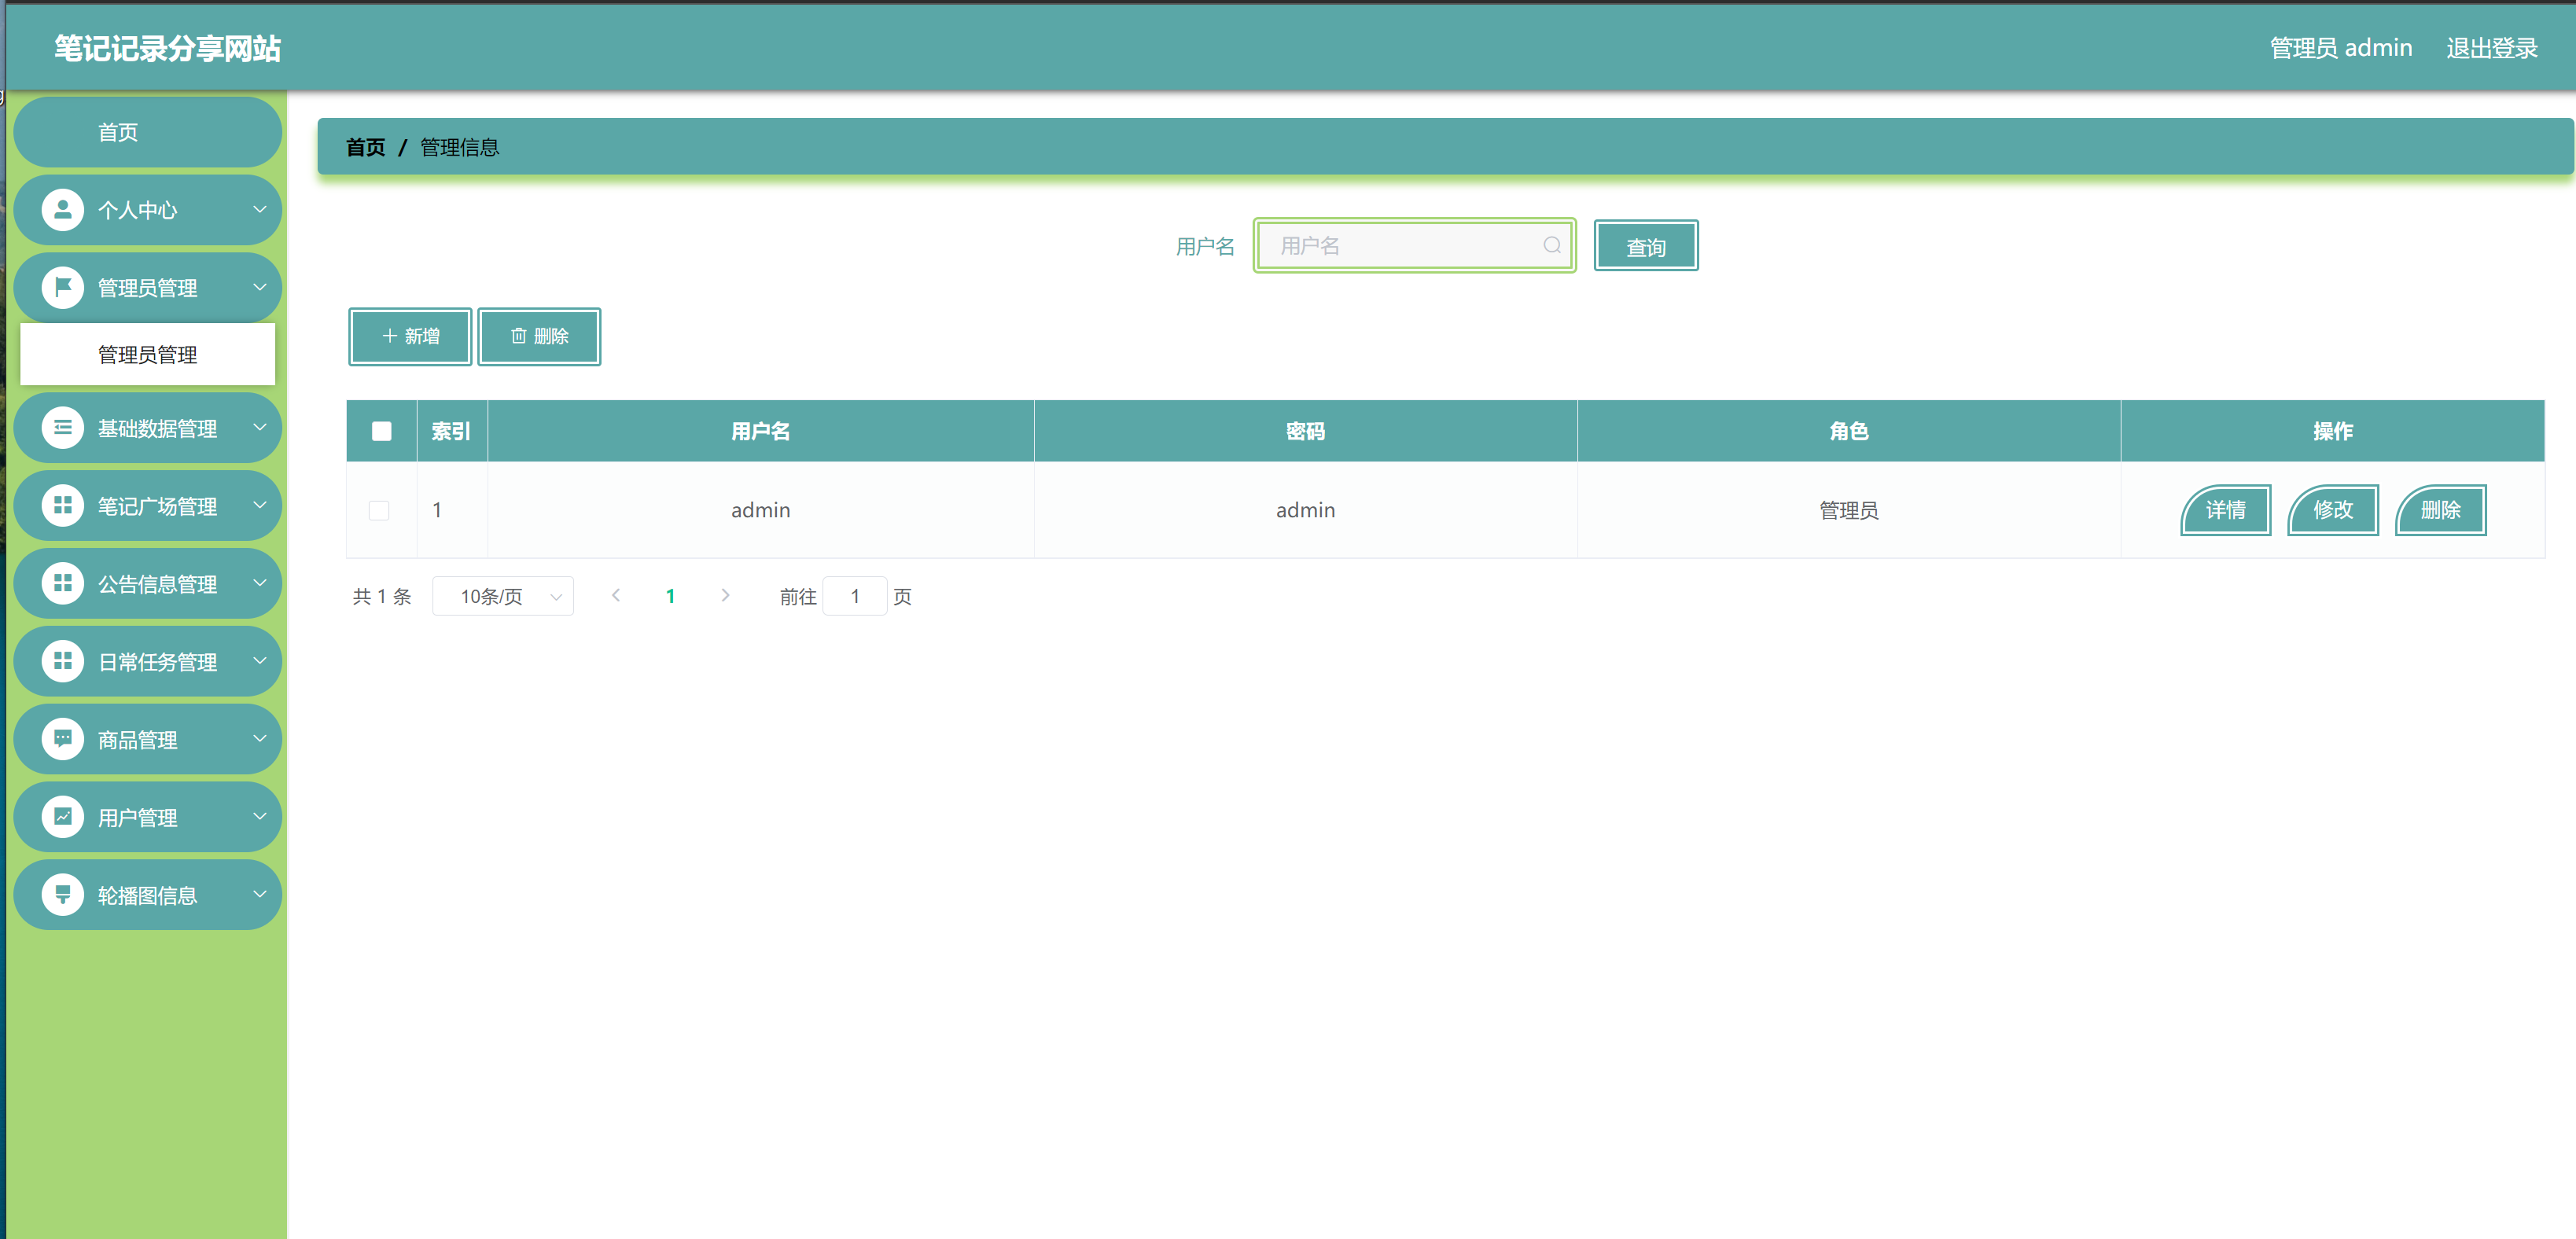
Task: Expand the 商品管理 chevron
Action: [x=260, y=739]
